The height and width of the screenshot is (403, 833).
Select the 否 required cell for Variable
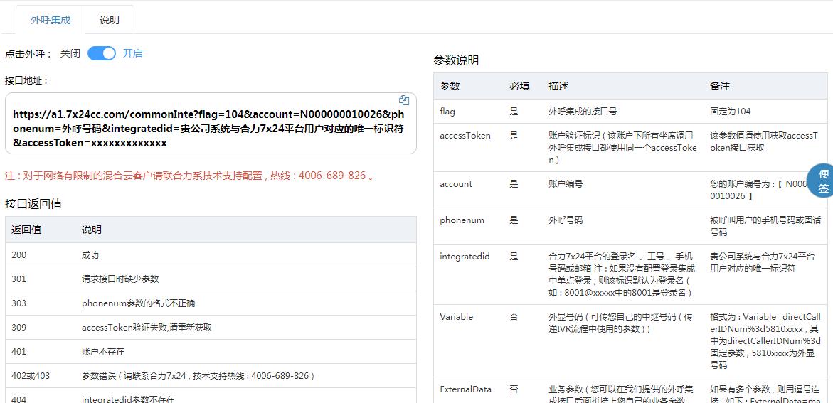coord(514,317)
